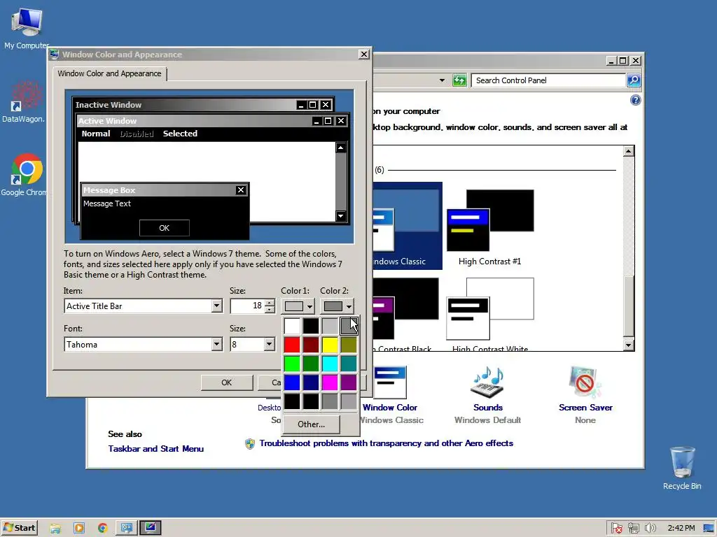The image size is (717, 537).
Task: Click the themes list scroll-down arrow
Action: coord(629,345)
